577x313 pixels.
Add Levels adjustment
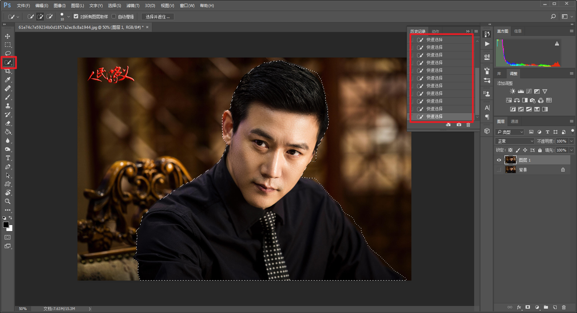[521, 91]
